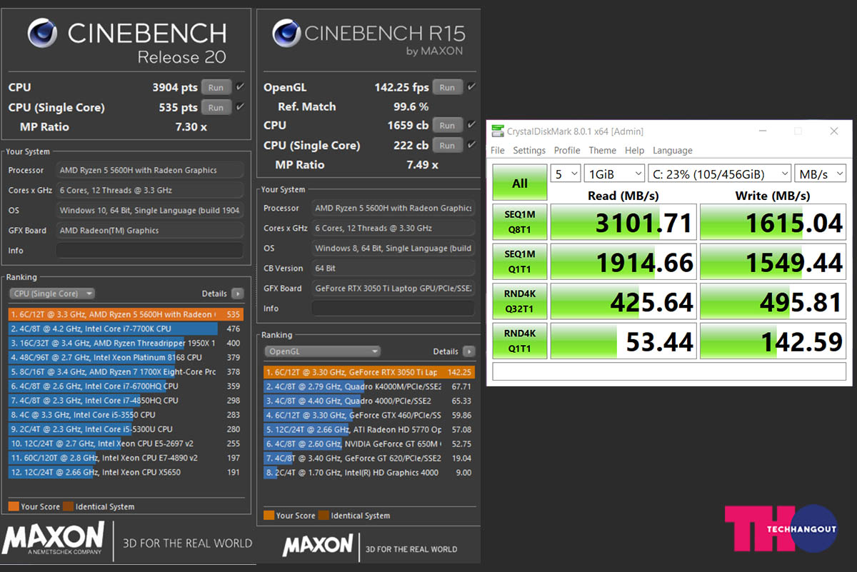Toggle OpenGL checkmark in Cinebench R15

[x=471, y=87]
